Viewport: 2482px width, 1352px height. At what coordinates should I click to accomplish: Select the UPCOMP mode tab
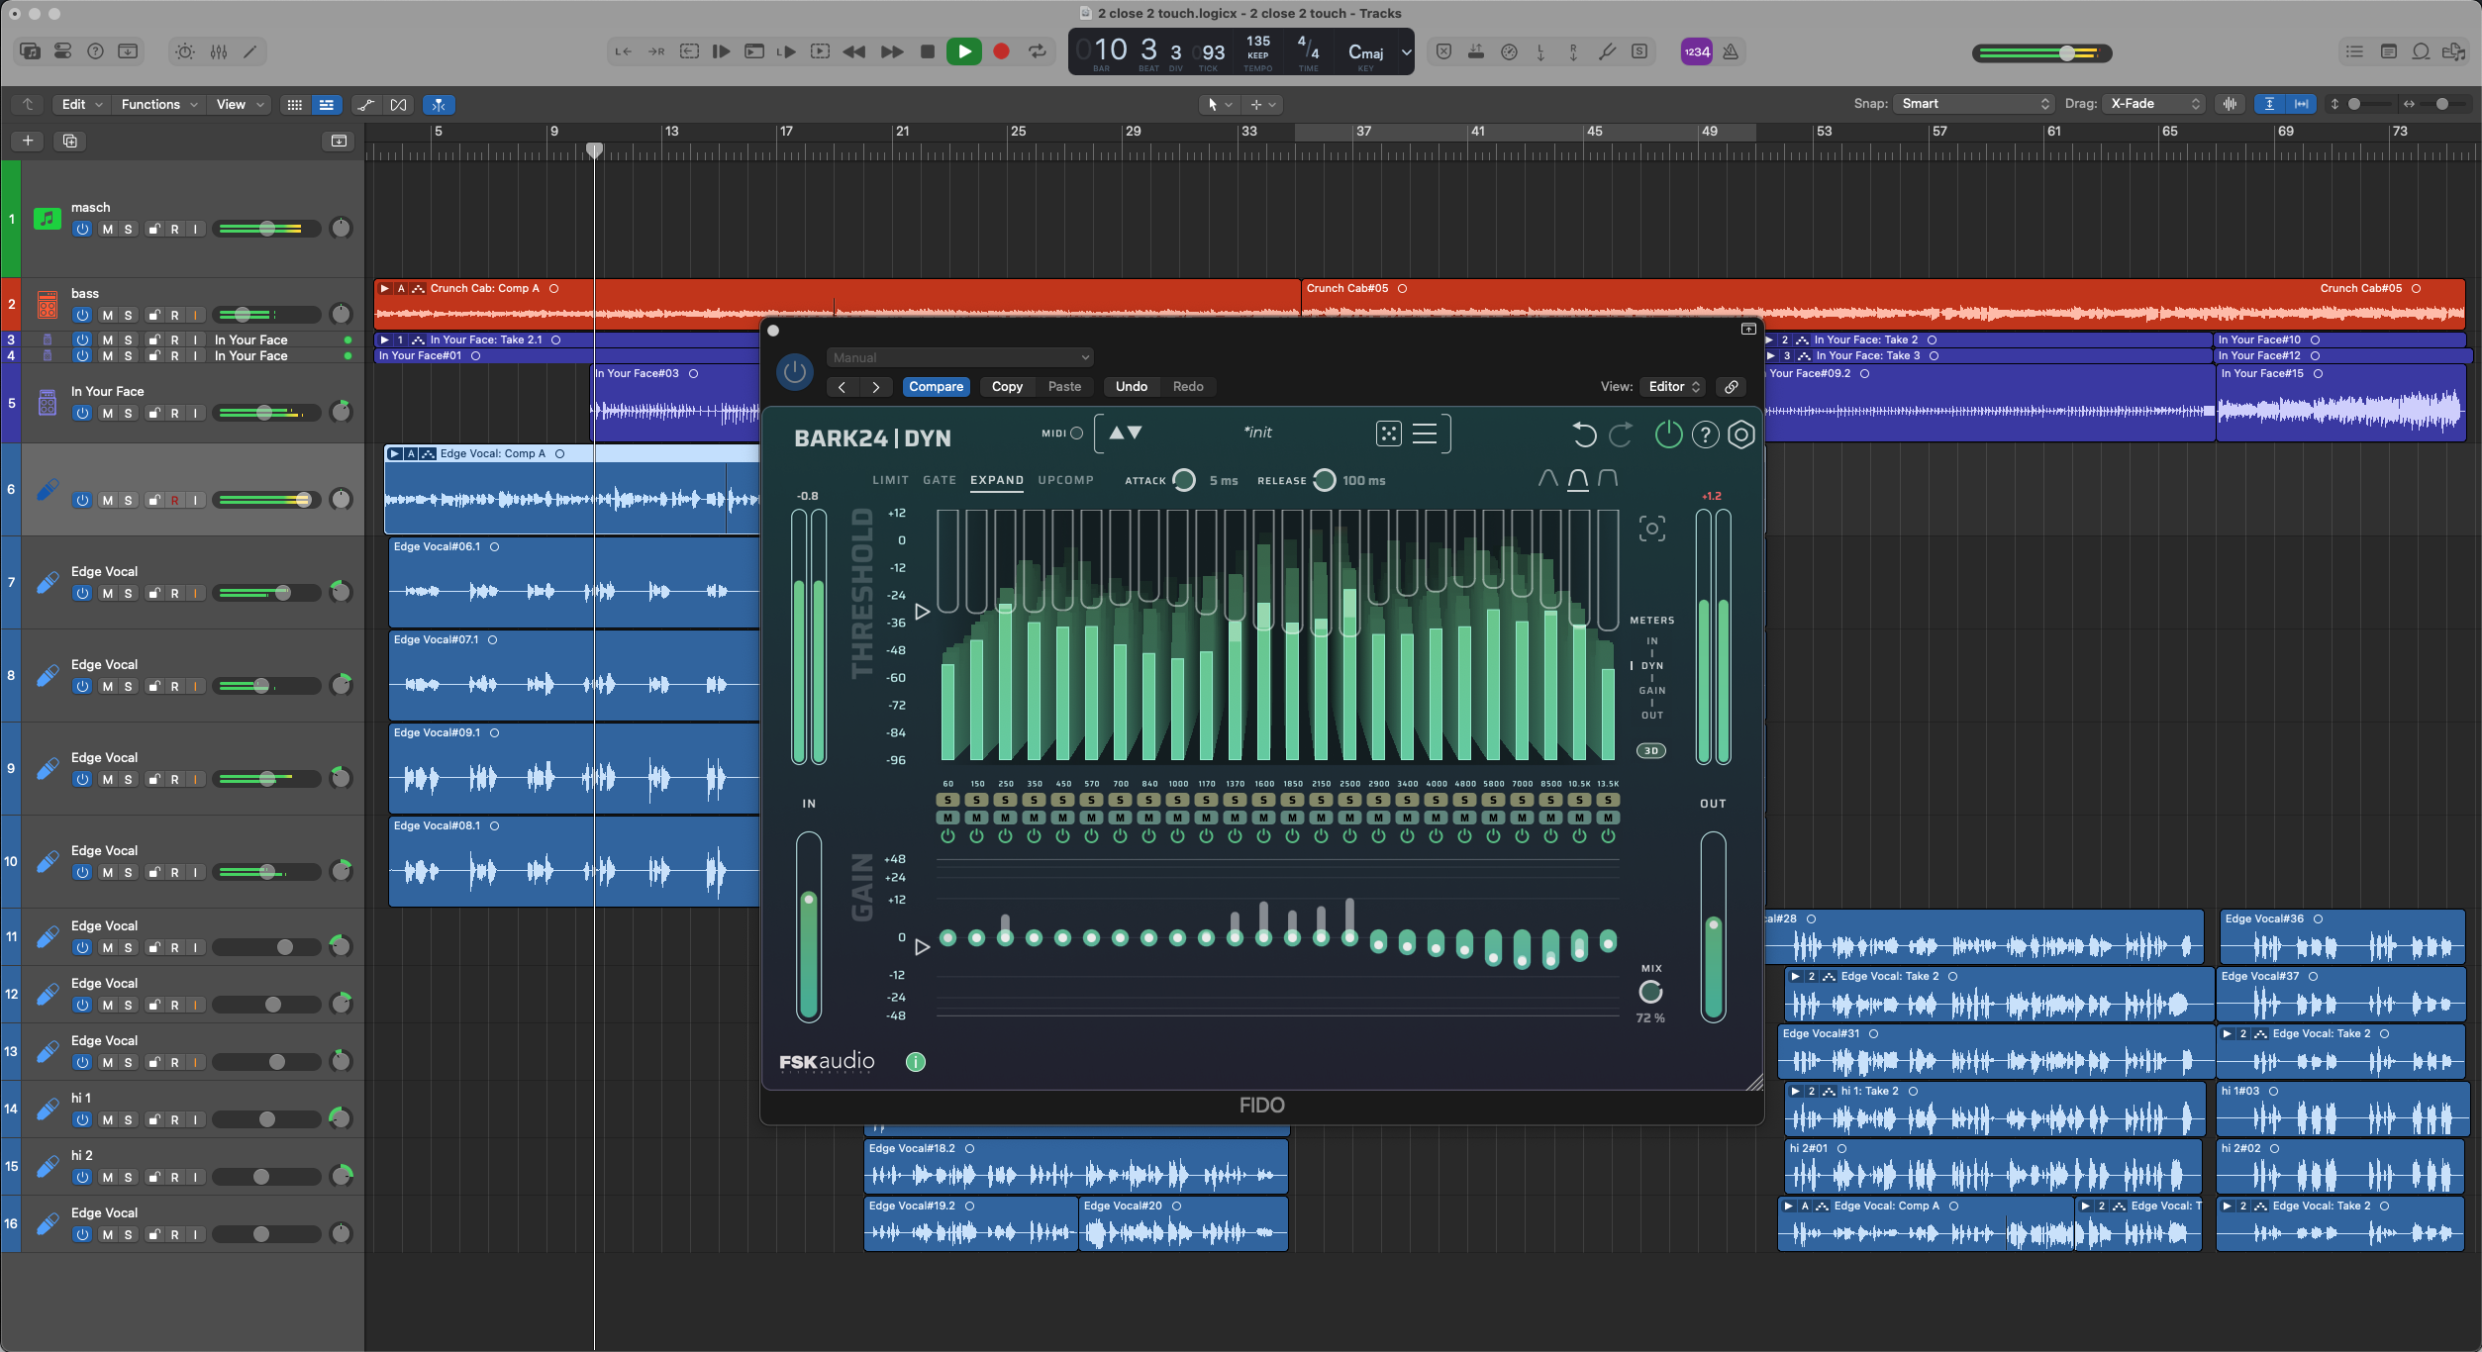click(x=1065, y=480)
